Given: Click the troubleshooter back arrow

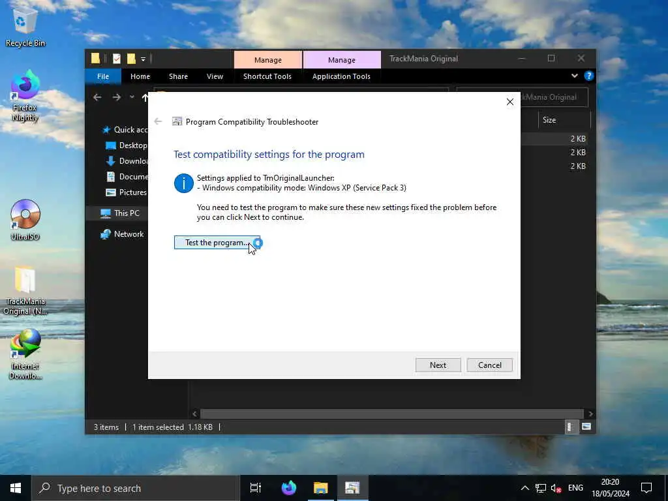Looking at the screenshot, I should click(x=158, y=121).
